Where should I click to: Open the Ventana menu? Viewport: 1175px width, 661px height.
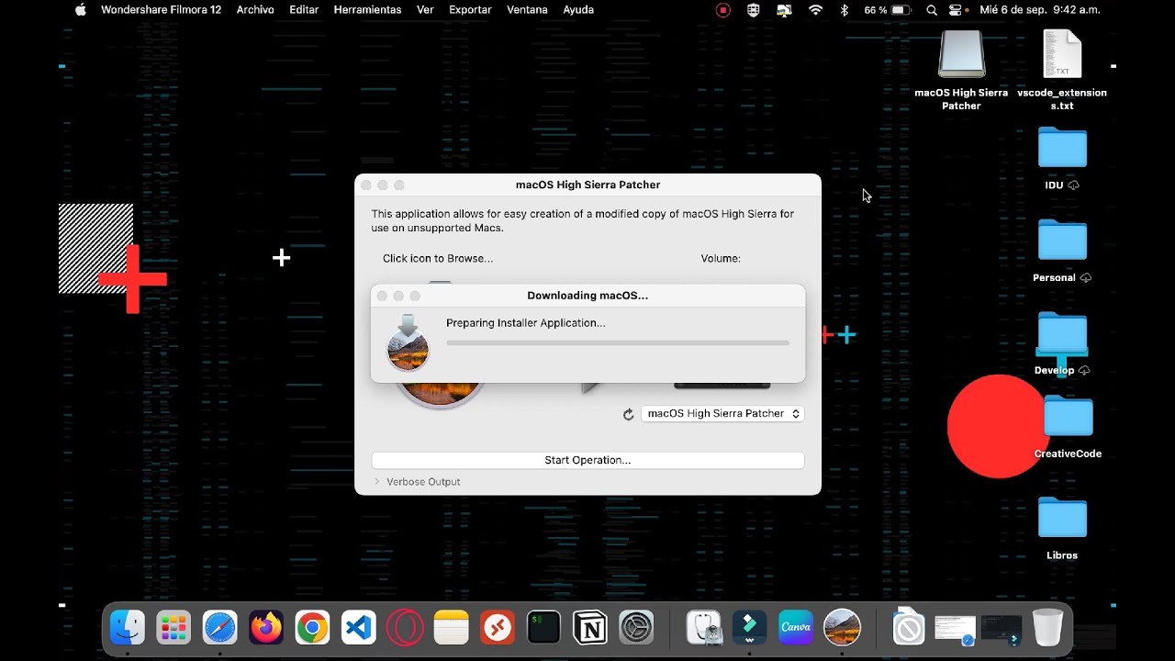pos(527,10)
